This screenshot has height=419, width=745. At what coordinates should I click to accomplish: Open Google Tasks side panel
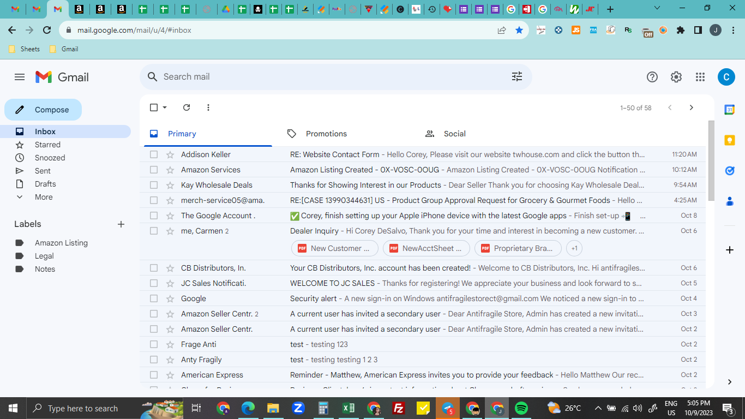pyautogui.click(x=729, y=171)
